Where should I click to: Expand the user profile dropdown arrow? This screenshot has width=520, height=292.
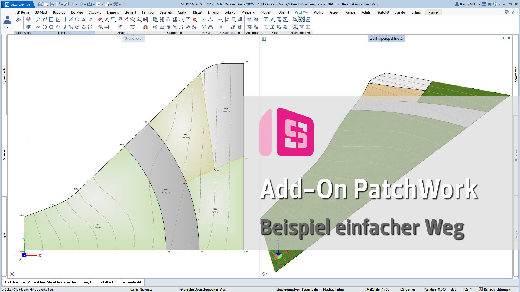7,27
